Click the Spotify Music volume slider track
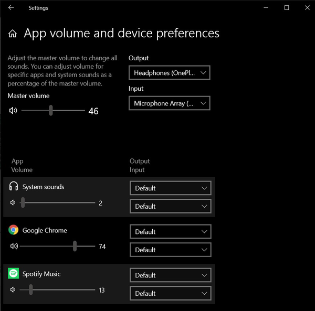Image resolution: width=315 pixels, height=311 pixels. pyautogui.click(x=63, y=290)
